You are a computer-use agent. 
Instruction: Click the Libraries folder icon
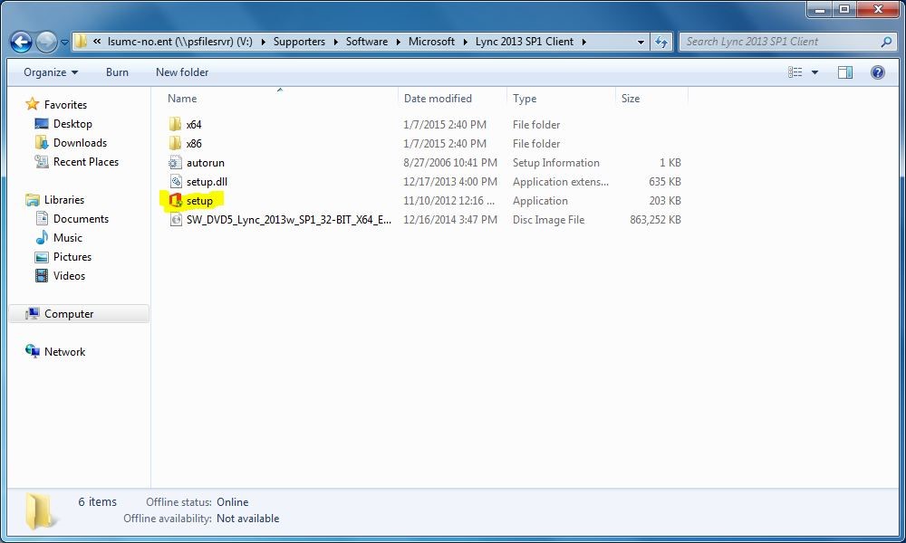coord(33,200)
